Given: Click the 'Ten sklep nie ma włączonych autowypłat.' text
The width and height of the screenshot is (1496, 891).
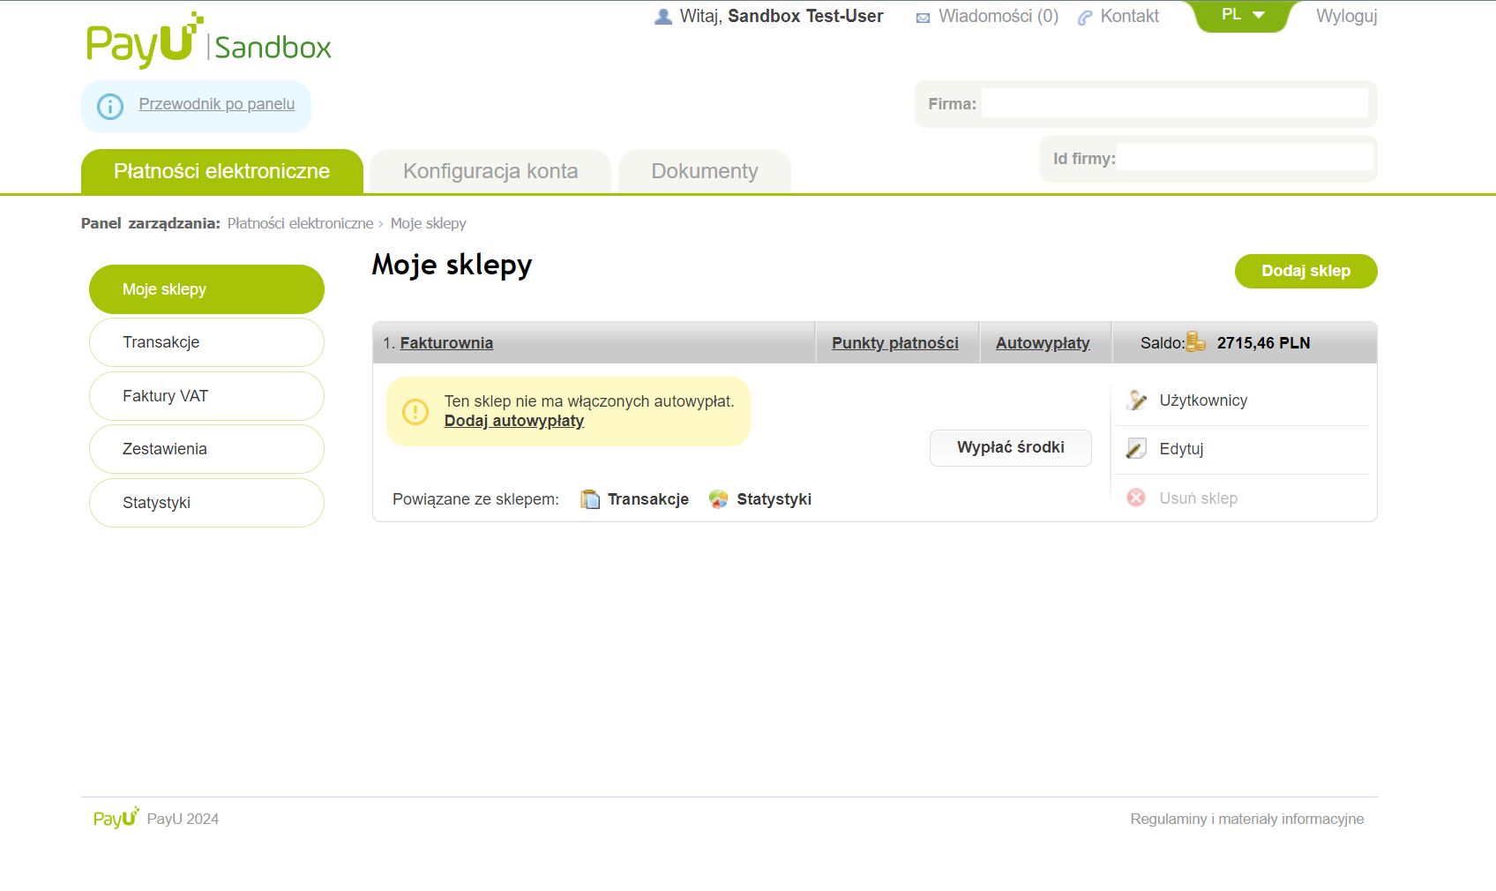Looking at the screenshot, I should (x=589, y=401).
